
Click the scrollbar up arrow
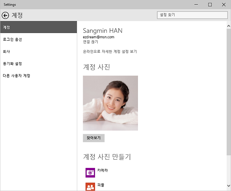coord(229,26)
